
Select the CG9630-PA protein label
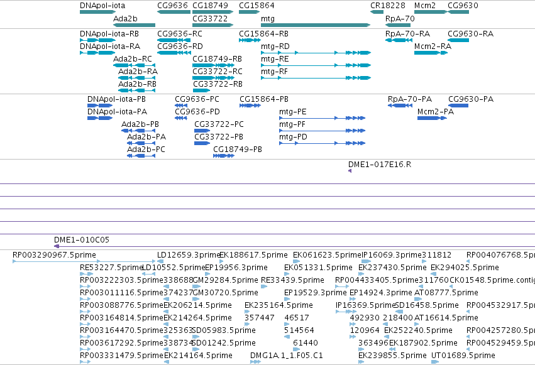471,99
